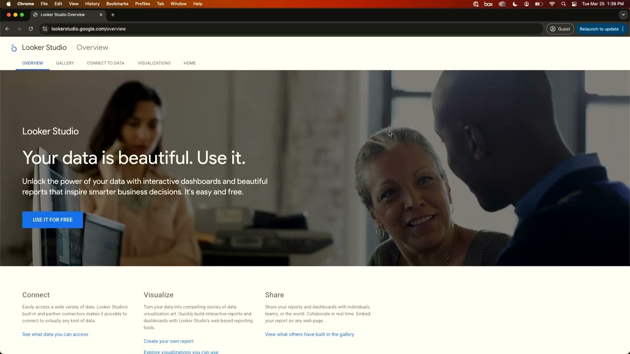The image size is (630, 354).
Task: Switch to the HOME tab
Action: tap(190, 63)
